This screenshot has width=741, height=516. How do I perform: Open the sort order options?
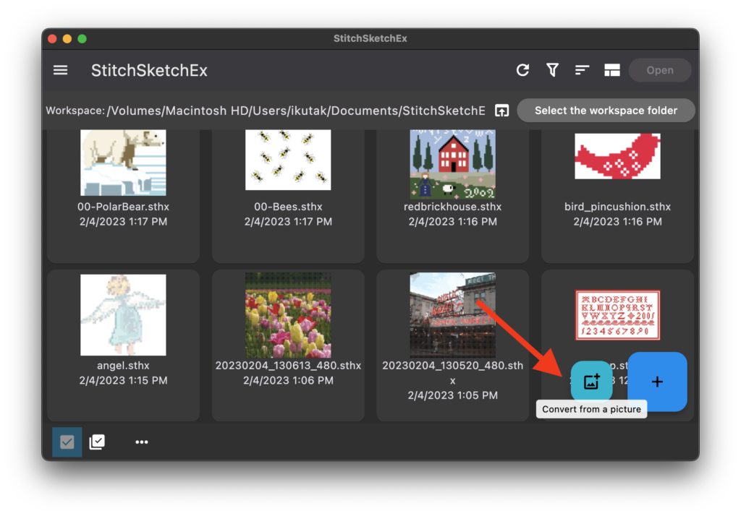pos(582,70)
